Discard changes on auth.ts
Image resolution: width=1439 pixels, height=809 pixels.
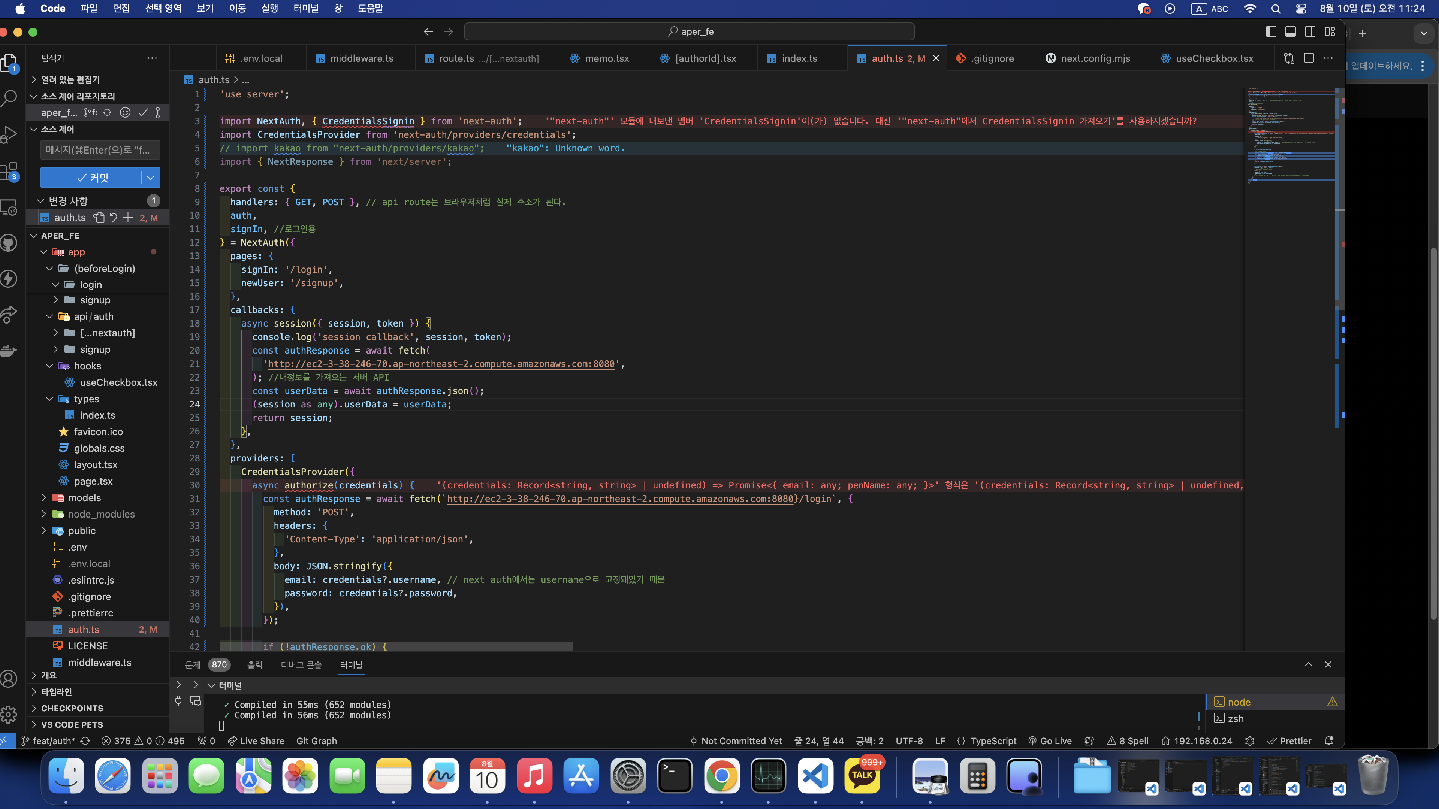114,218
